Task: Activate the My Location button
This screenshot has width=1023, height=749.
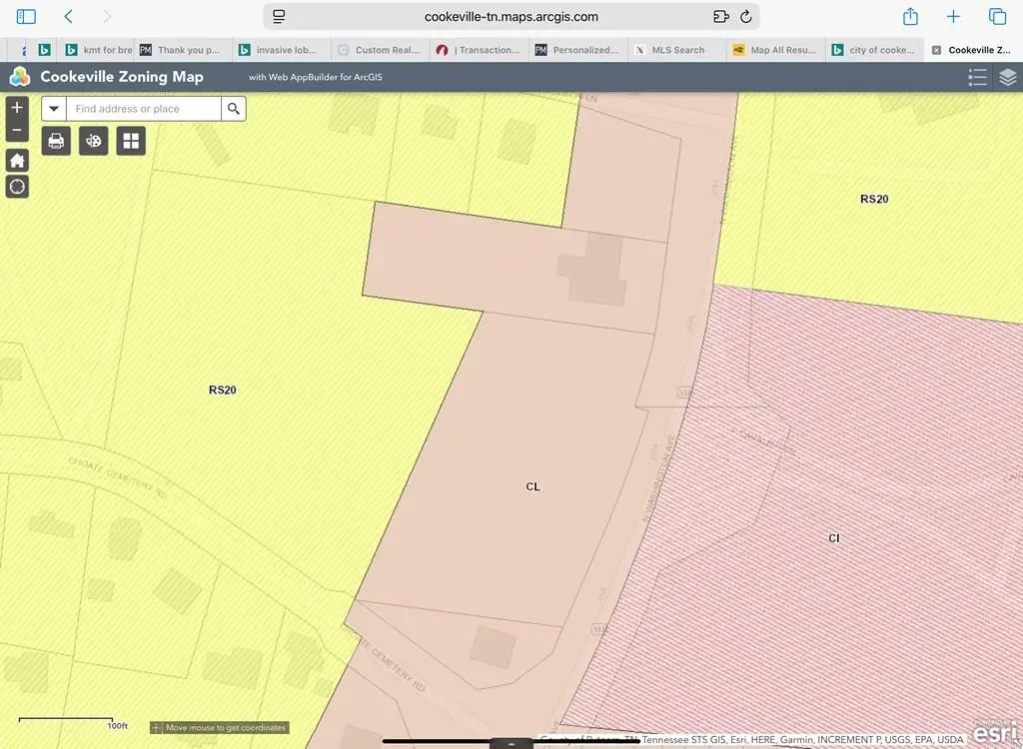Action: tap(17, 187)
